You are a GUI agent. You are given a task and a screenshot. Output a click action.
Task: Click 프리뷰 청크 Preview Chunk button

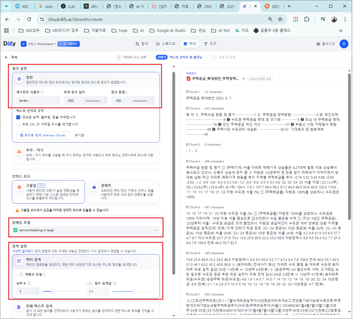[43, 135]
